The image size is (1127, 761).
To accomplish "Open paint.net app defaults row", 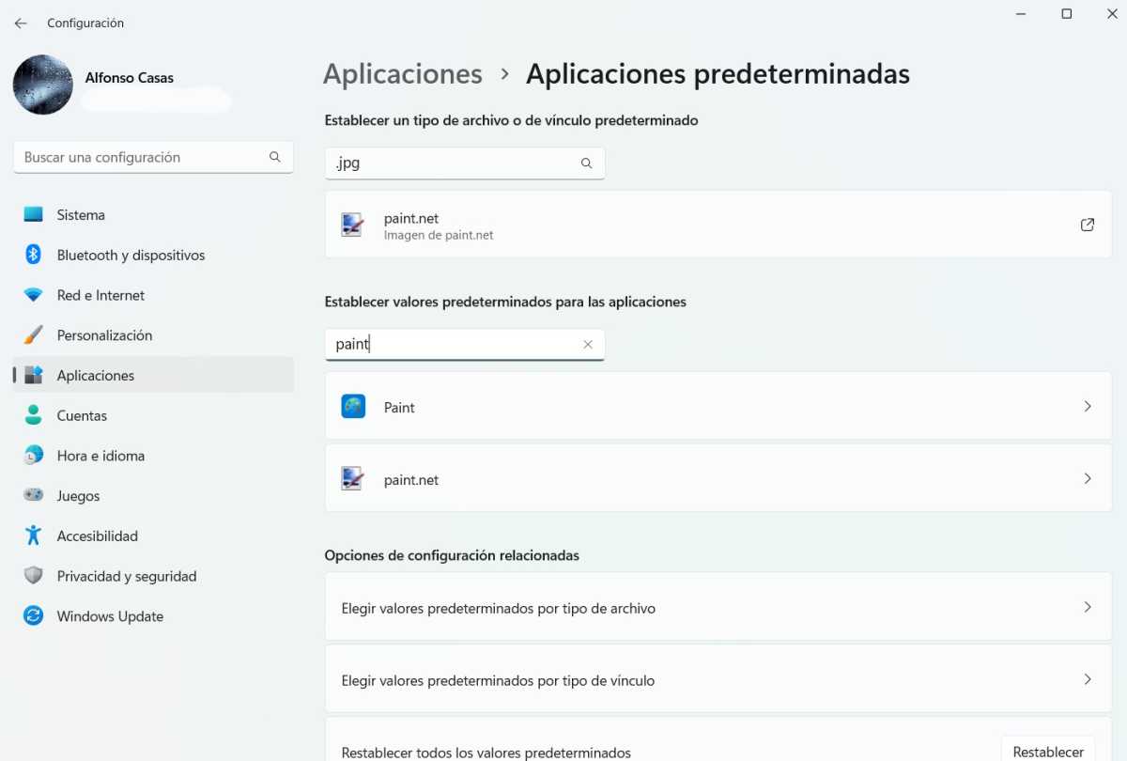I will pyautogui.click(x=718, y=478).
